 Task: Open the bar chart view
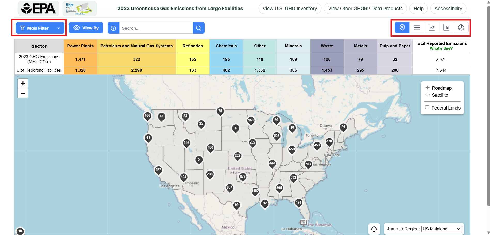pos(446,28)
